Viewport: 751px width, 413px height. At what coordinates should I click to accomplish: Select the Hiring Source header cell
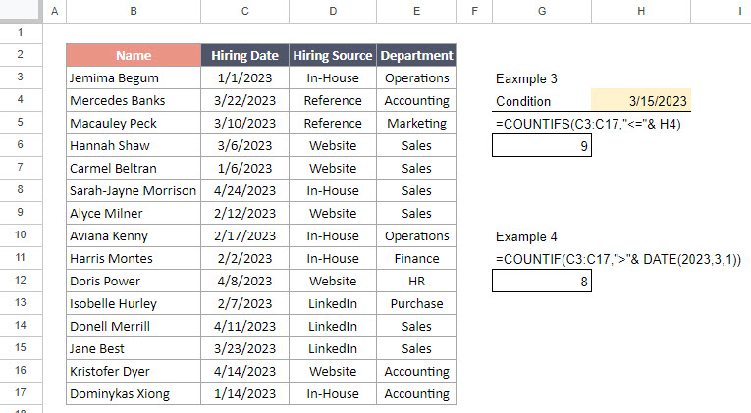pos(333,55)
